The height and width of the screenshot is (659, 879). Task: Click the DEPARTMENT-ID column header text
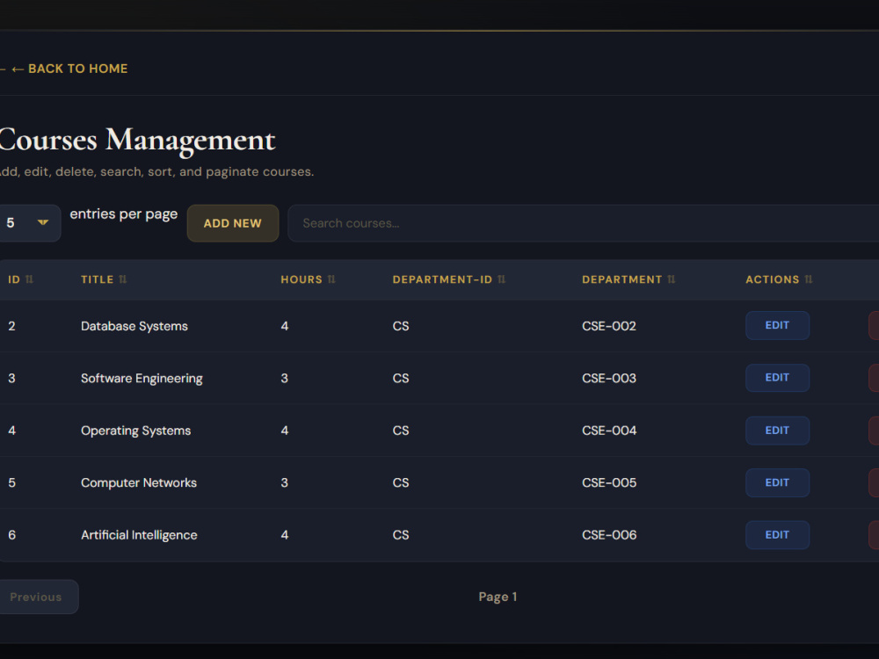tap(442, 279)
